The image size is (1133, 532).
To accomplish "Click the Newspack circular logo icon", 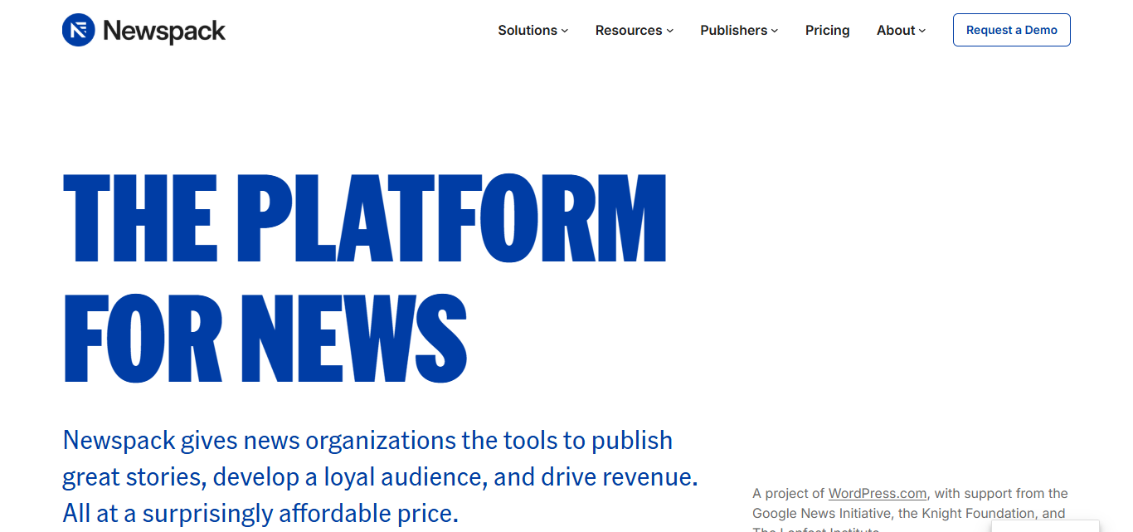I will click(x=79, y=30).
